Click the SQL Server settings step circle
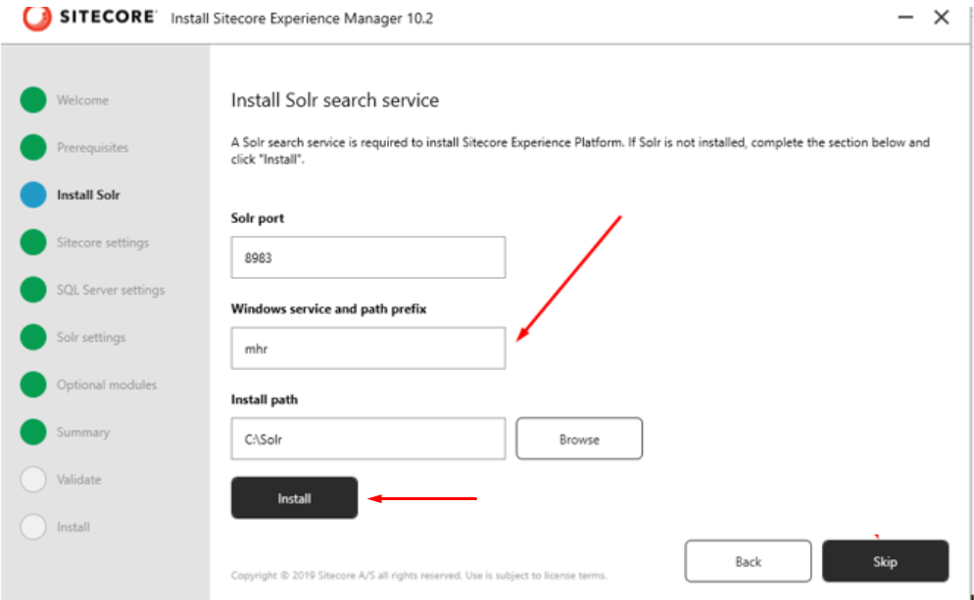 (33, 290)
